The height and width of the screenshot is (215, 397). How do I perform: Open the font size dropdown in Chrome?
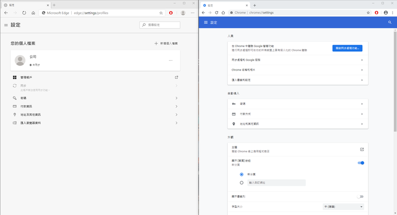[x=344, y=207]
